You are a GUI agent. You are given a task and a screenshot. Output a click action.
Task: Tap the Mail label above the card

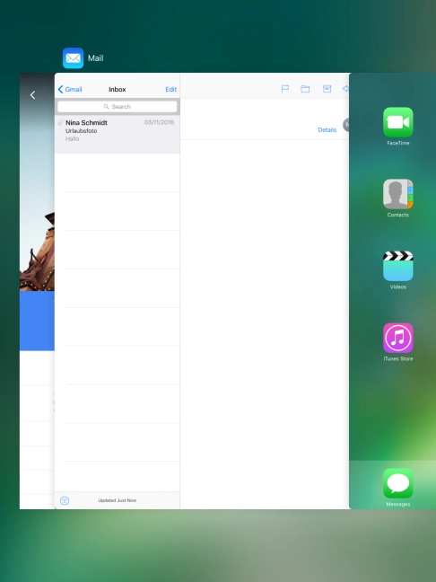click(96, 58)
